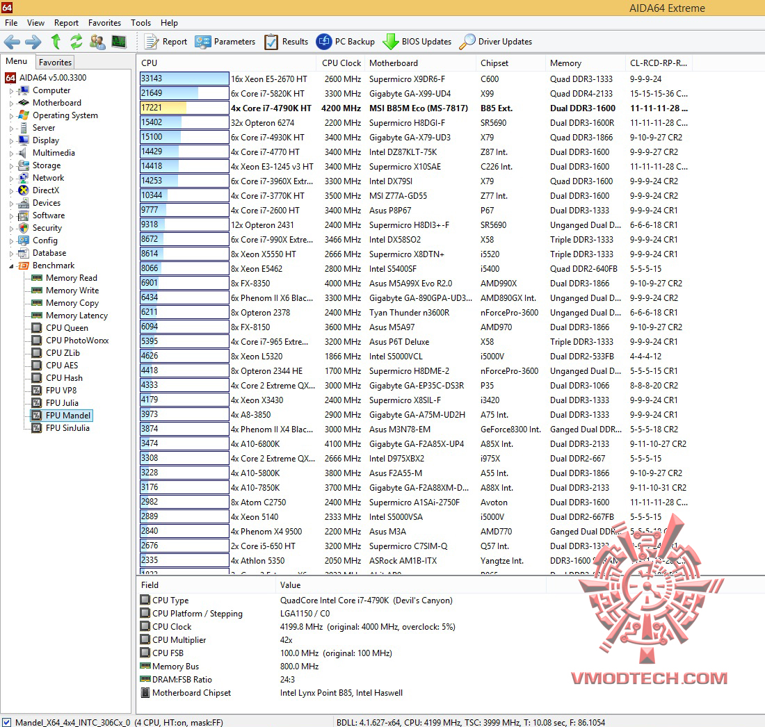Open the Memory Latency benchmark
This screenshot has width=765, height=727.
pos(76,316)
